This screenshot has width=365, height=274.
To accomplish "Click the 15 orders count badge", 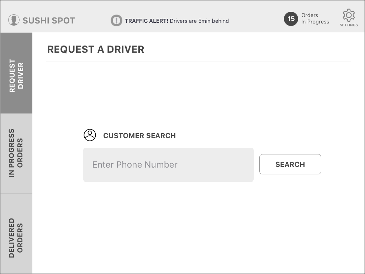I will (291, 19).
